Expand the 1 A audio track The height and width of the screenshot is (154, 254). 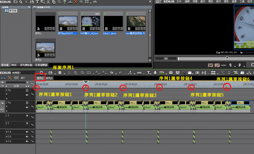(6, 132)
